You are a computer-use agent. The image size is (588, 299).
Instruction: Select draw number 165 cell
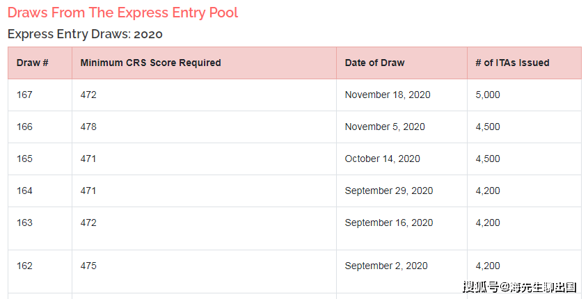click(40, 159)
